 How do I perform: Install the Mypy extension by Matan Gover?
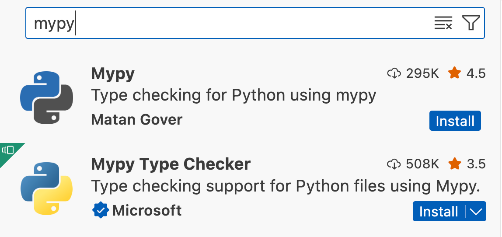[455, 121]
